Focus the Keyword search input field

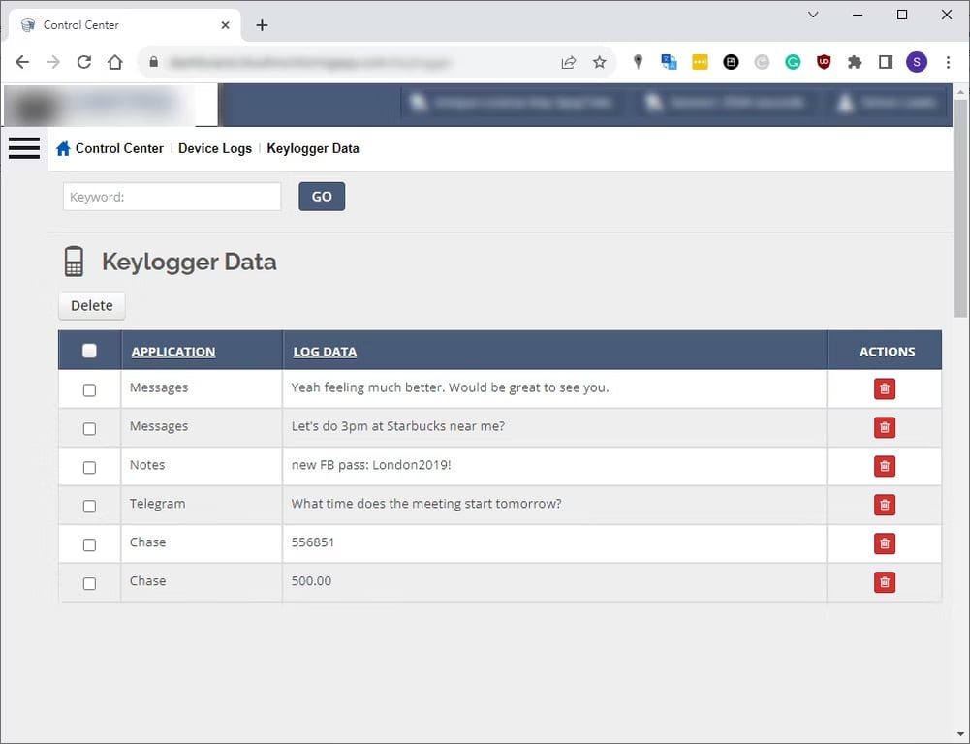click(x=172, y=197)
